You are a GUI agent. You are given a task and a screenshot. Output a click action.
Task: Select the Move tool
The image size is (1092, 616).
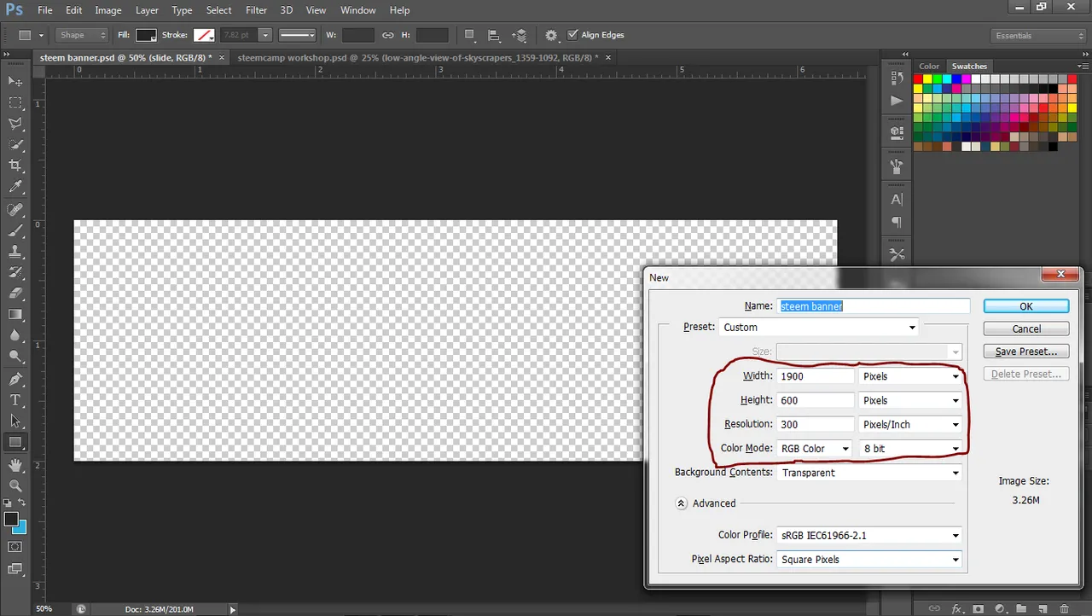point(15,81)
